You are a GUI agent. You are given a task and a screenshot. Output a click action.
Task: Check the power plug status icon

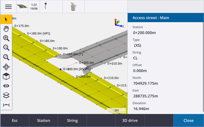(46, 6)
